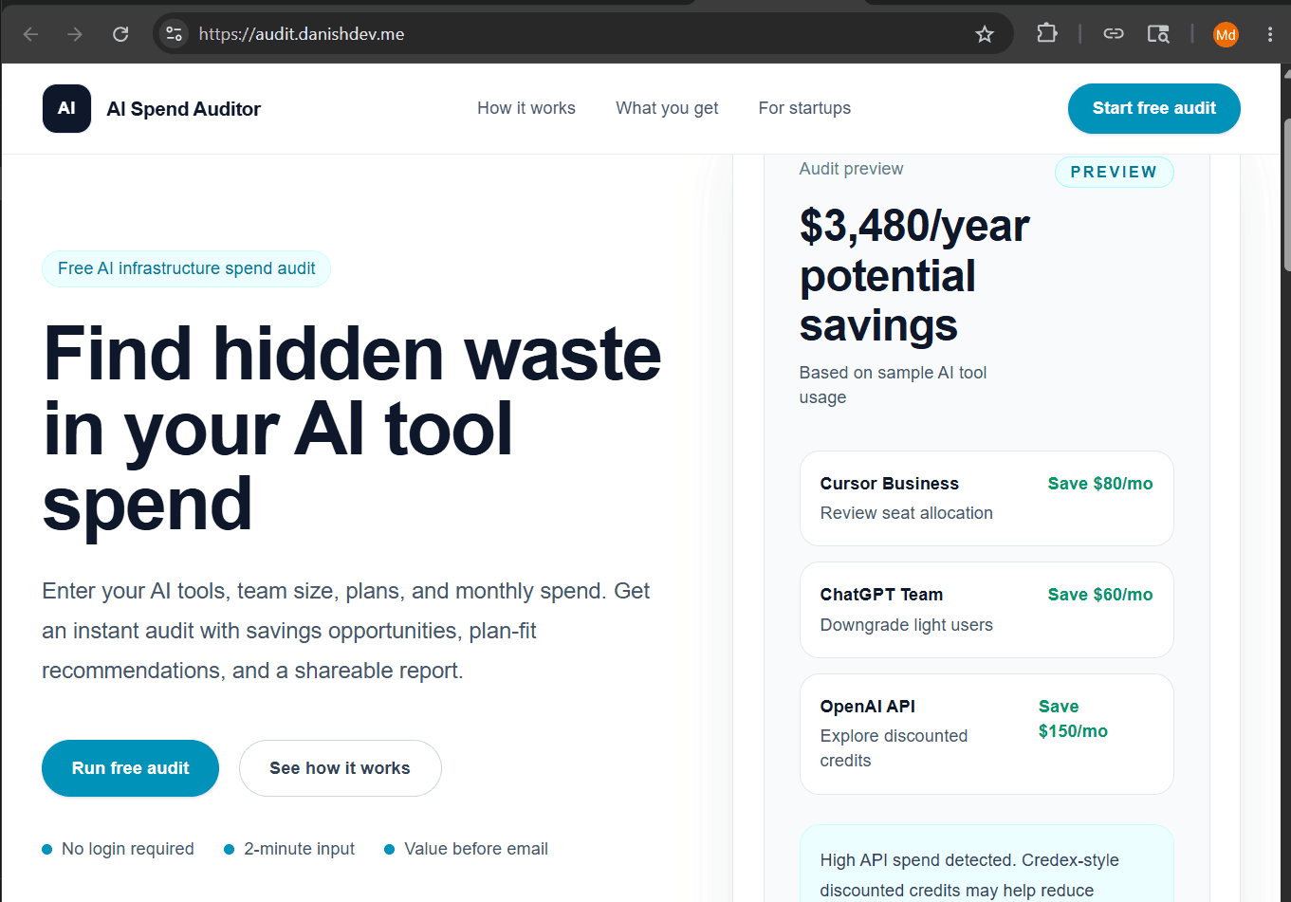The height and width of the screenshot is (902, 1291).
Task: Open the For startups nav link
Action: [804, 108]
